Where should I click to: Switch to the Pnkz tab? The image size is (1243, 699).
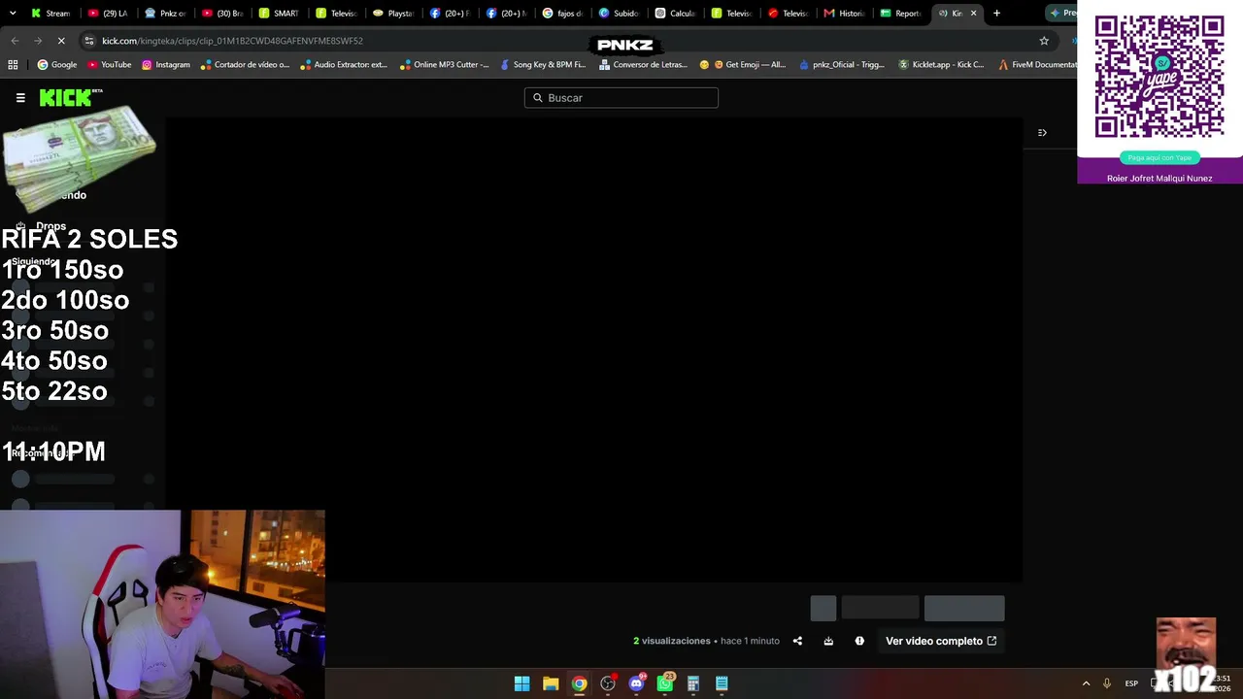164,14
